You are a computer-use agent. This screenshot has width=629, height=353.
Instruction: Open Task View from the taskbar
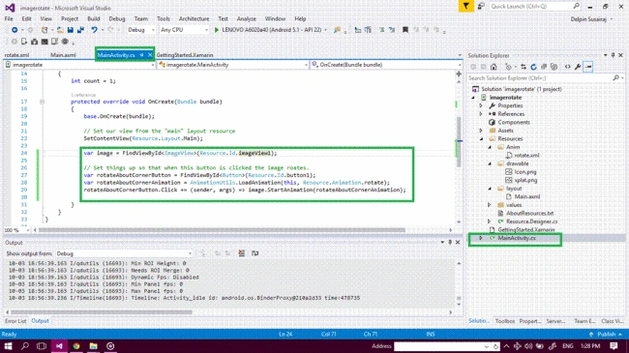click(x=42, y=346)
